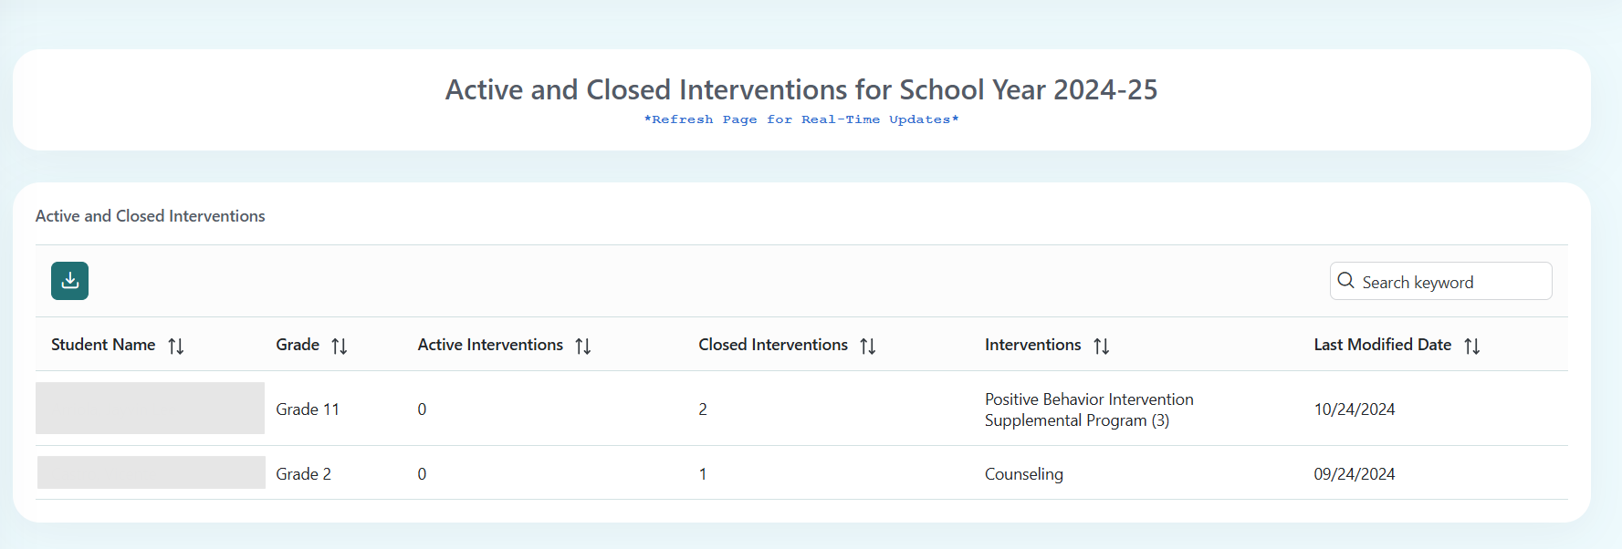
Task: Click Positive Behavior Intervention Supplemental Program (3)
Action: 1088,409
